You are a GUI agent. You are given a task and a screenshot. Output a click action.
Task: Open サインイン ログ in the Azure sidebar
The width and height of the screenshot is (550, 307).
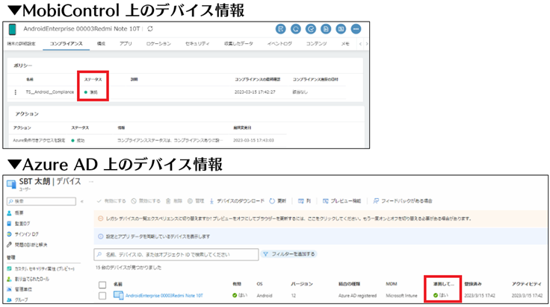click(27, 234)
